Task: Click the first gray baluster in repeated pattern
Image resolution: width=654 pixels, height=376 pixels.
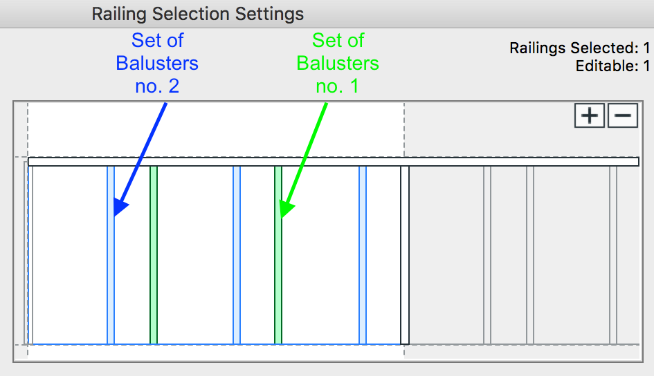Action: coord(487,254)
